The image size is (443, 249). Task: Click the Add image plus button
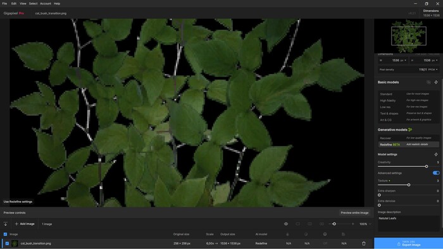coord(25,224)
